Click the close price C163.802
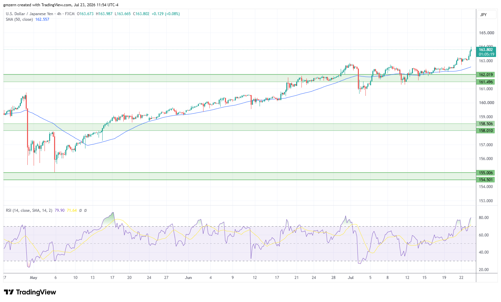 tap(141, 14)
